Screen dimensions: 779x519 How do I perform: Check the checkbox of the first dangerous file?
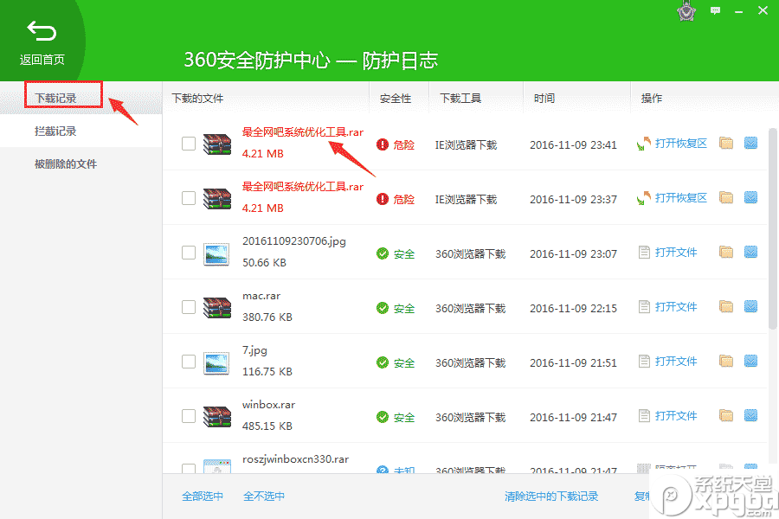[x=188, y=144]
